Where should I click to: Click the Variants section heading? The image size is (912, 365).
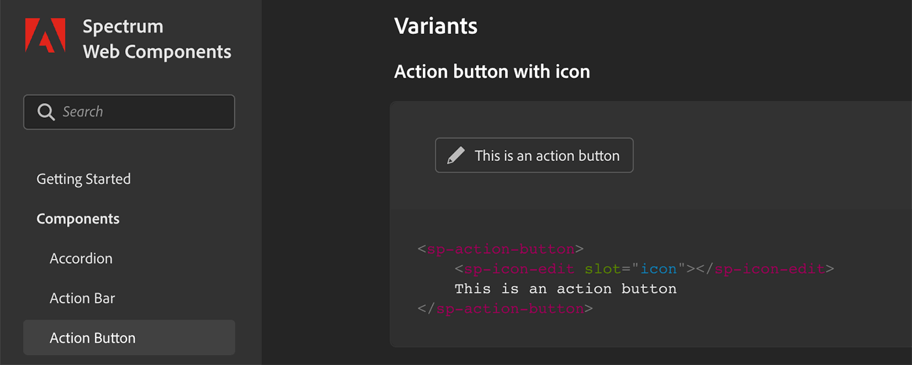[x=436, y=26]
